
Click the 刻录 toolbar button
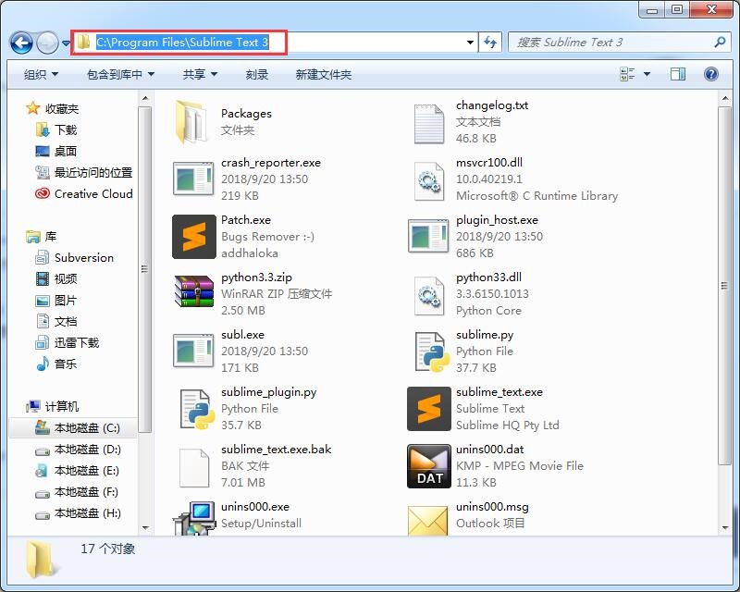257,75
